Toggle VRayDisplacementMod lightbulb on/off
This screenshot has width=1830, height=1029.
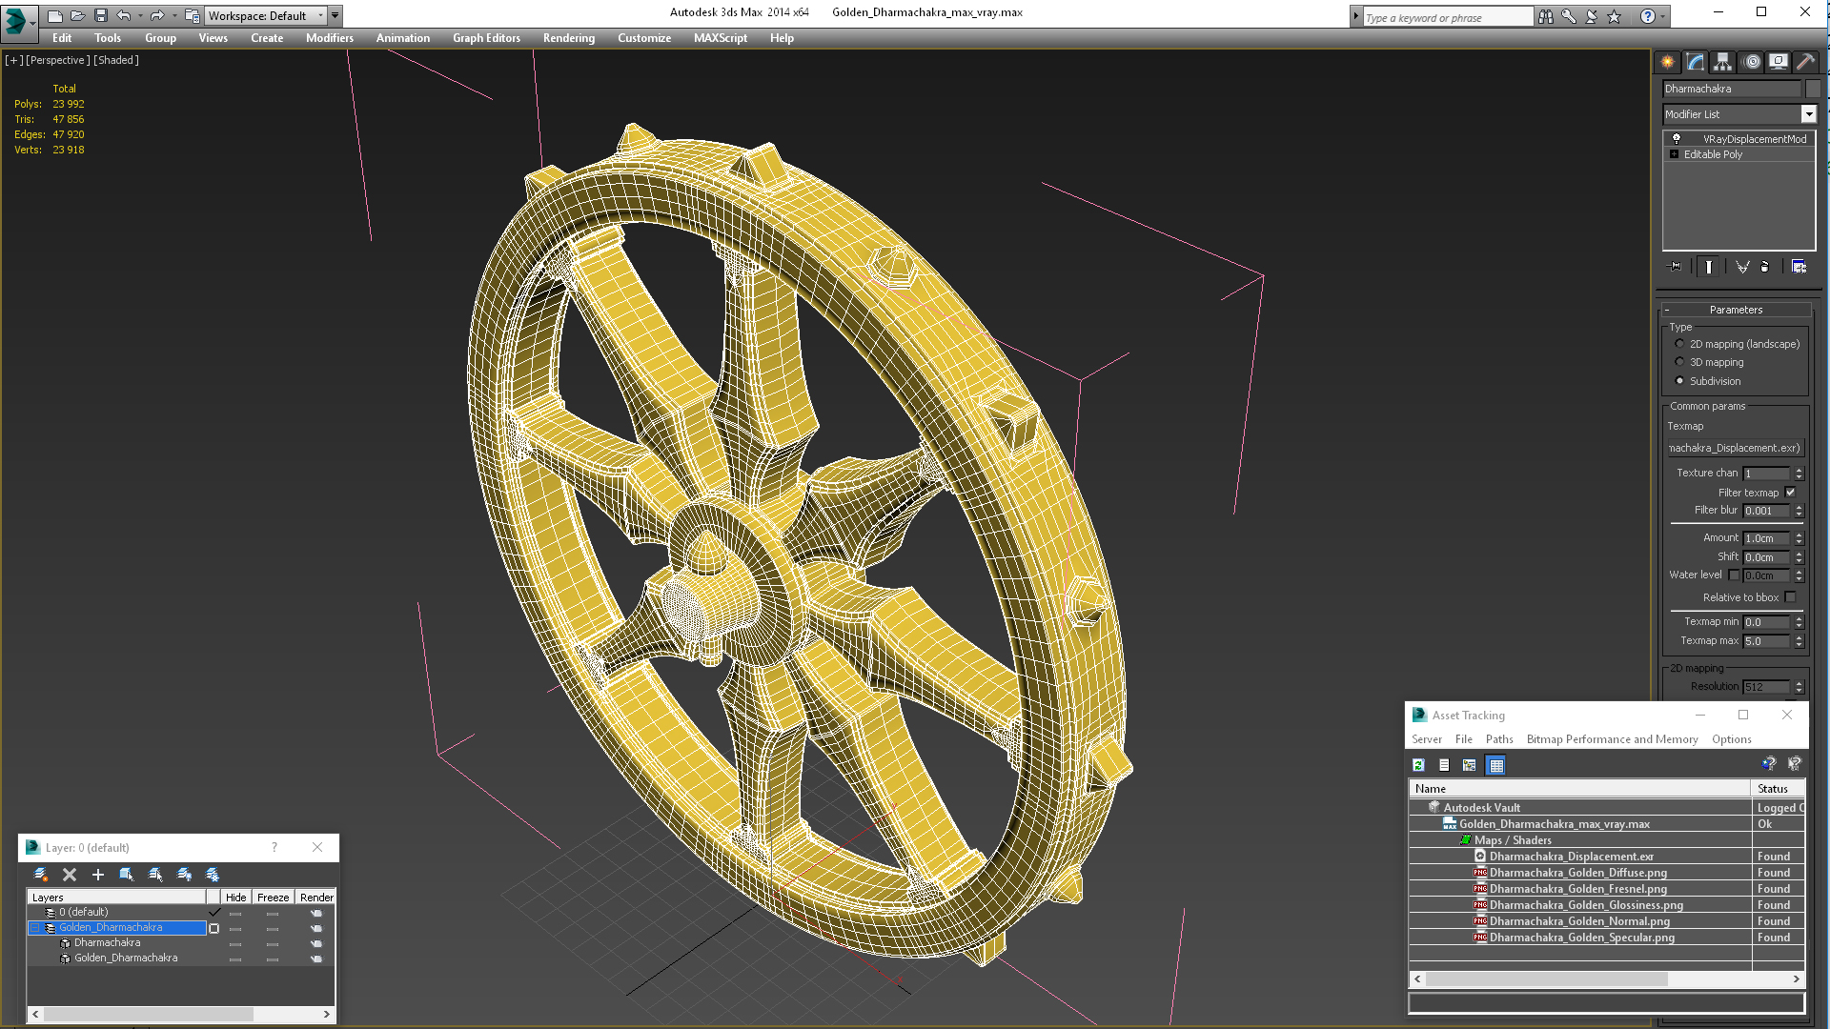click(1677, 139)
